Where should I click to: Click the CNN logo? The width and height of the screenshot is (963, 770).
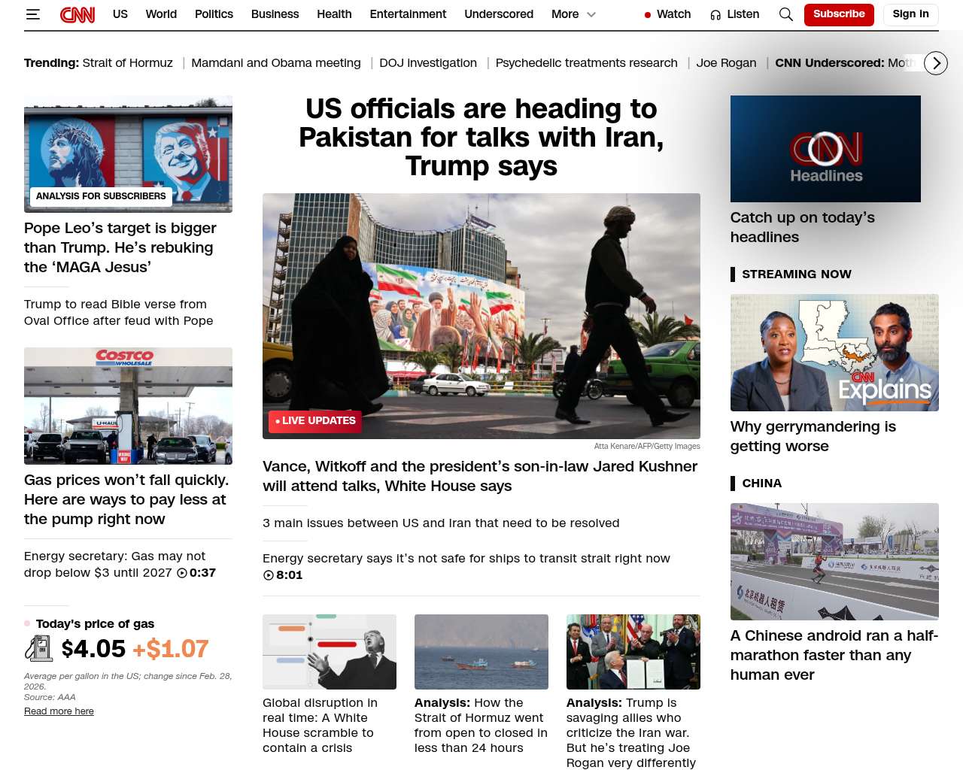click(77, 14)
